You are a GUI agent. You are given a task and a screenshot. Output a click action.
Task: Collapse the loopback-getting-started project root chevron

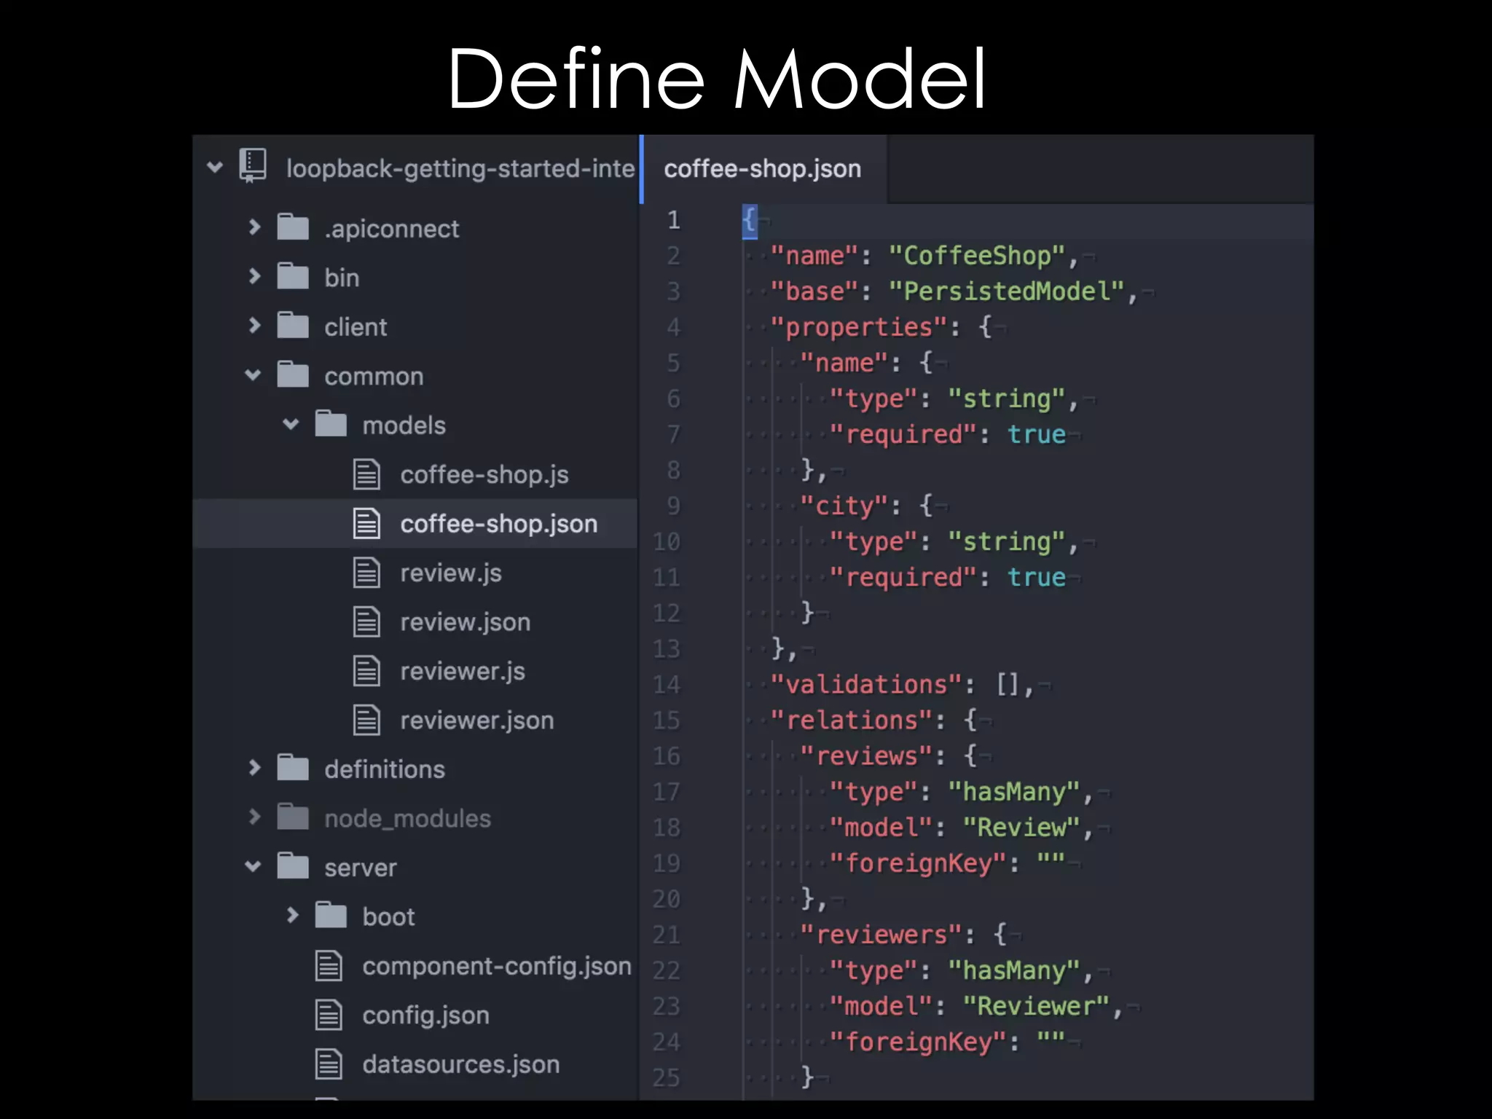pos(215,167)
